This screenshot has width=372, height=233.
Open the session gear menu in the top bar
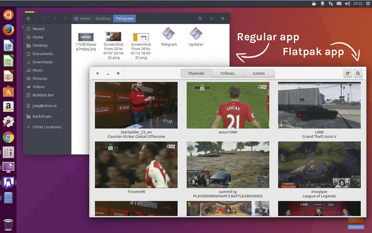pyautogui.click(x=368, y=3)
